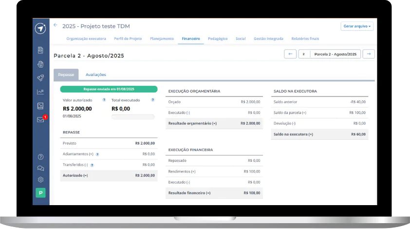Open the chat bubbles icon in the sidebar
The height and width of the screenshot is (229, 410).
click(x=41, y=168)
